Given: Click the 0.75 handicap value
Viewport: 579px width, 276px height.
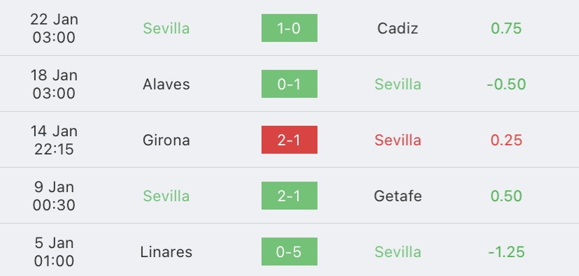Looking at the screenshot, I should pos(506,29).
